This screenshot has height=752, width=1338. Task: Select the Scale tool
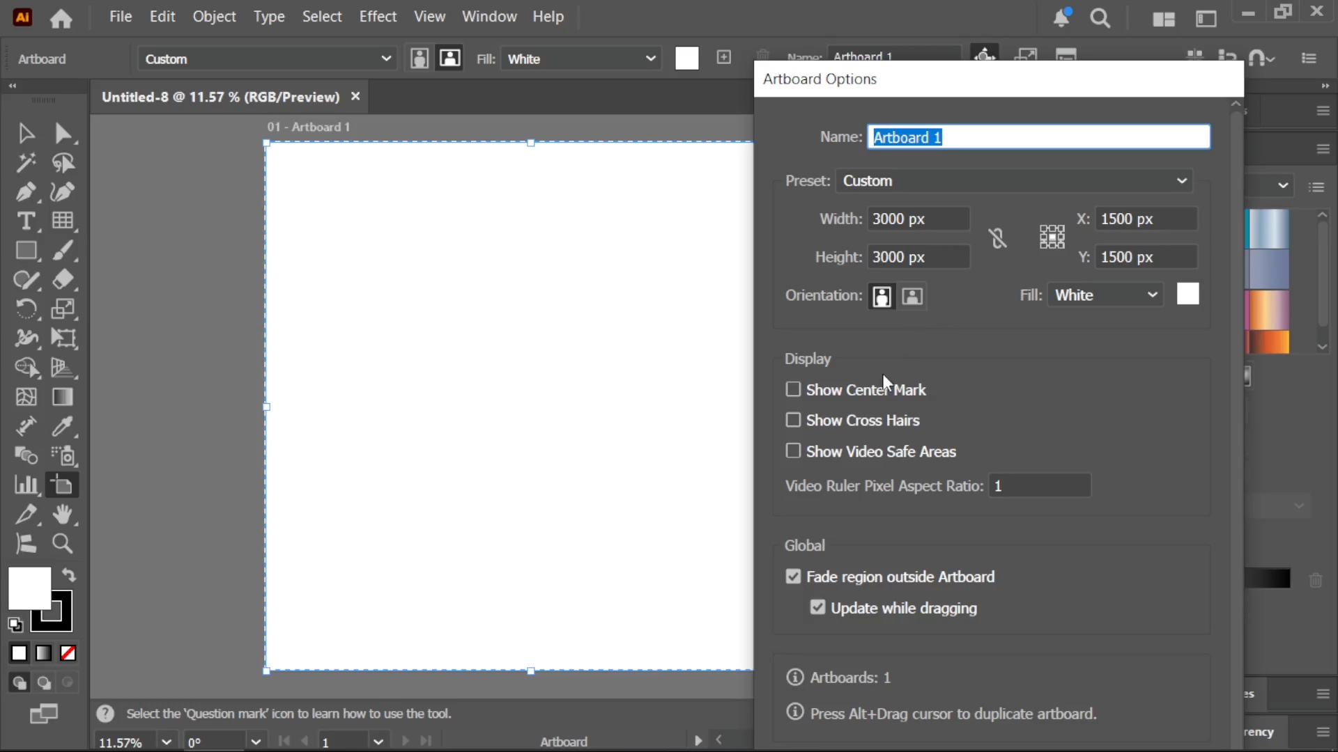point(63,308)
